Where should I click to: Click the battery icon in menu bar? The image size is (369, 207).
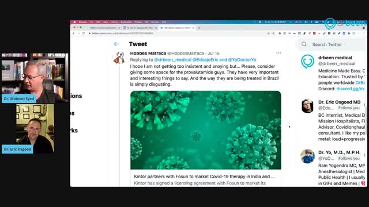pos(317,22)
